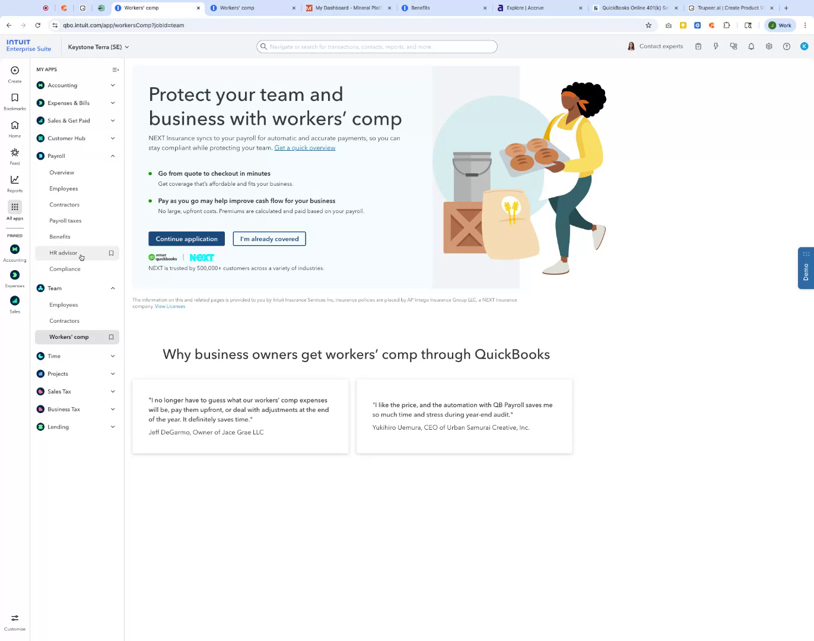Expand the Time section
The image size is (814, 641).
tap(113, 356)
